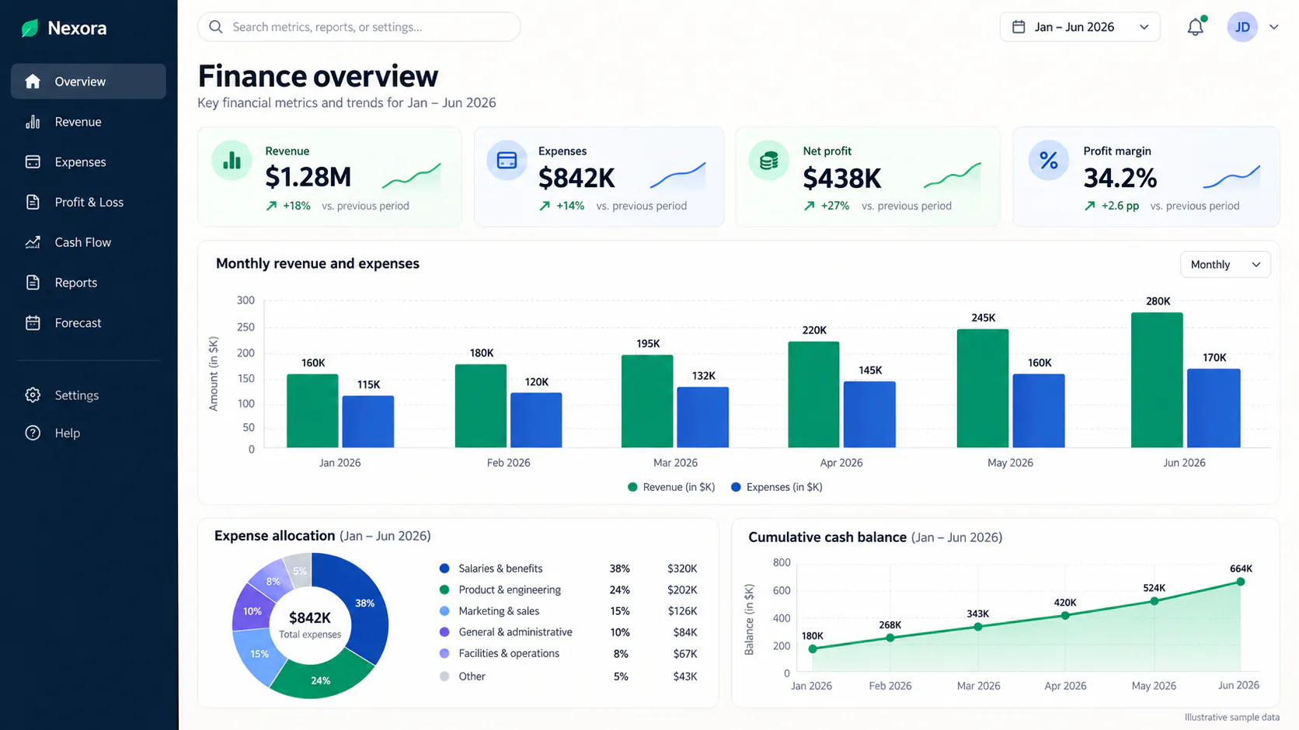1299x730 pixels.
Task: Click the 343K Mar 2026 data point
Action: (x=978, y=627)
